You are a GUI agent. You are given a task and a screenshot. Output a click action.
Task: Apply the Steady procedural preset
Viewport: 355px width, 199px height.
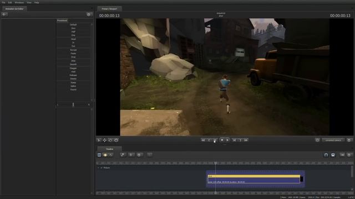[73, 78]
